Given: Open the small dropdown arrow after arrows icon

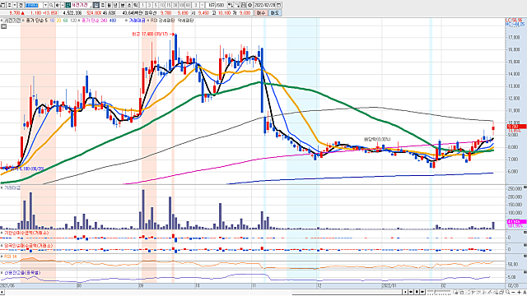Looking at the screenshot, I should click(x=15, y=5).
